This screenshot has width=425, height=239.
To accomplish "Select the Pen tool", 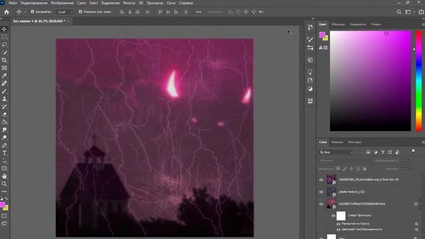I will (5, 145).
